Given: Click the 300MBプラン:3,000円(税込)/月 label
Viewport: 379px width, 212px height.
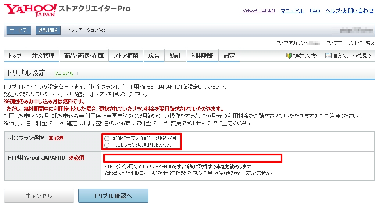Looking at the screenshot, I should click(145, 138).
